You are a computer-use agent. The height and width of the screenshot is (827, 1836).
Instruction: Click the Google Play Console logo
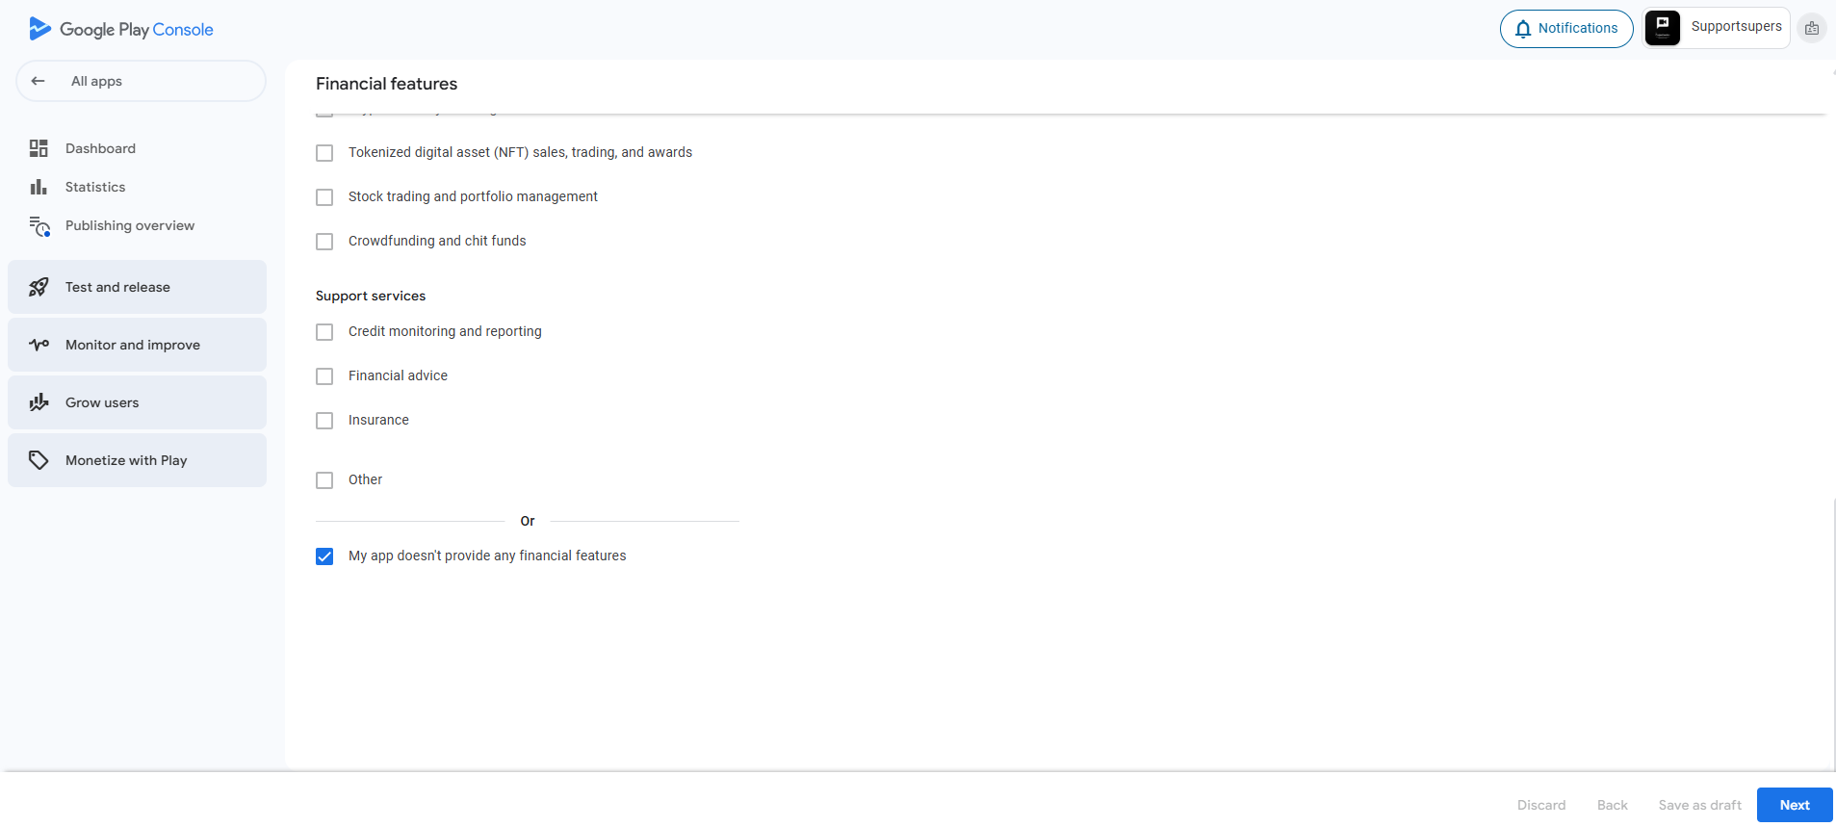tap(121, 29)
